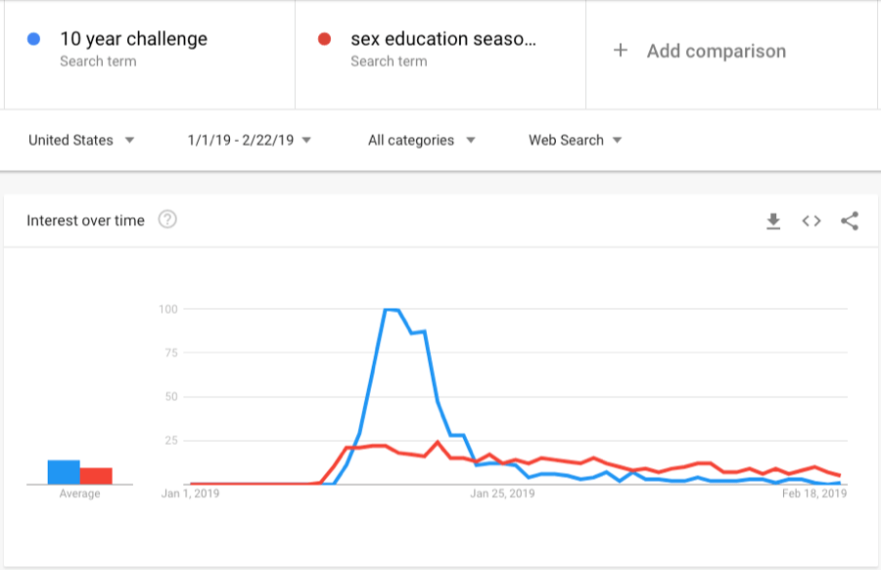The width and height of the screenshot is (881, 570).
Task: Open the All categories dropdown
Action: 421,140
